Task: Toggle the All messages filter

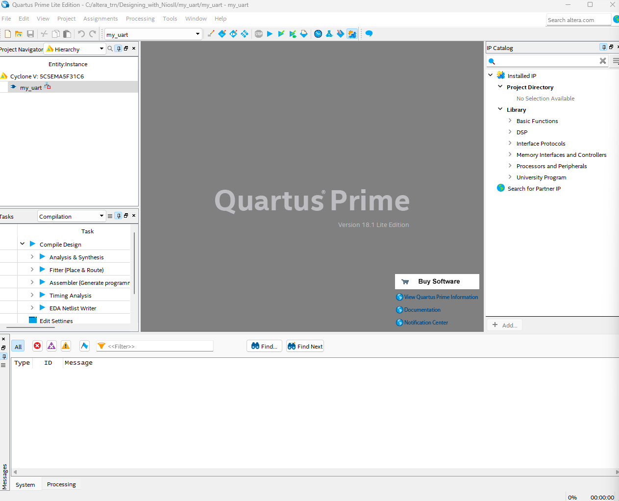Action: (18, 346)
